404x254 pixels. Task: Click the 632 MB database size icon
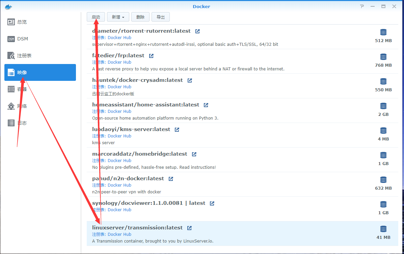point(383,180)
